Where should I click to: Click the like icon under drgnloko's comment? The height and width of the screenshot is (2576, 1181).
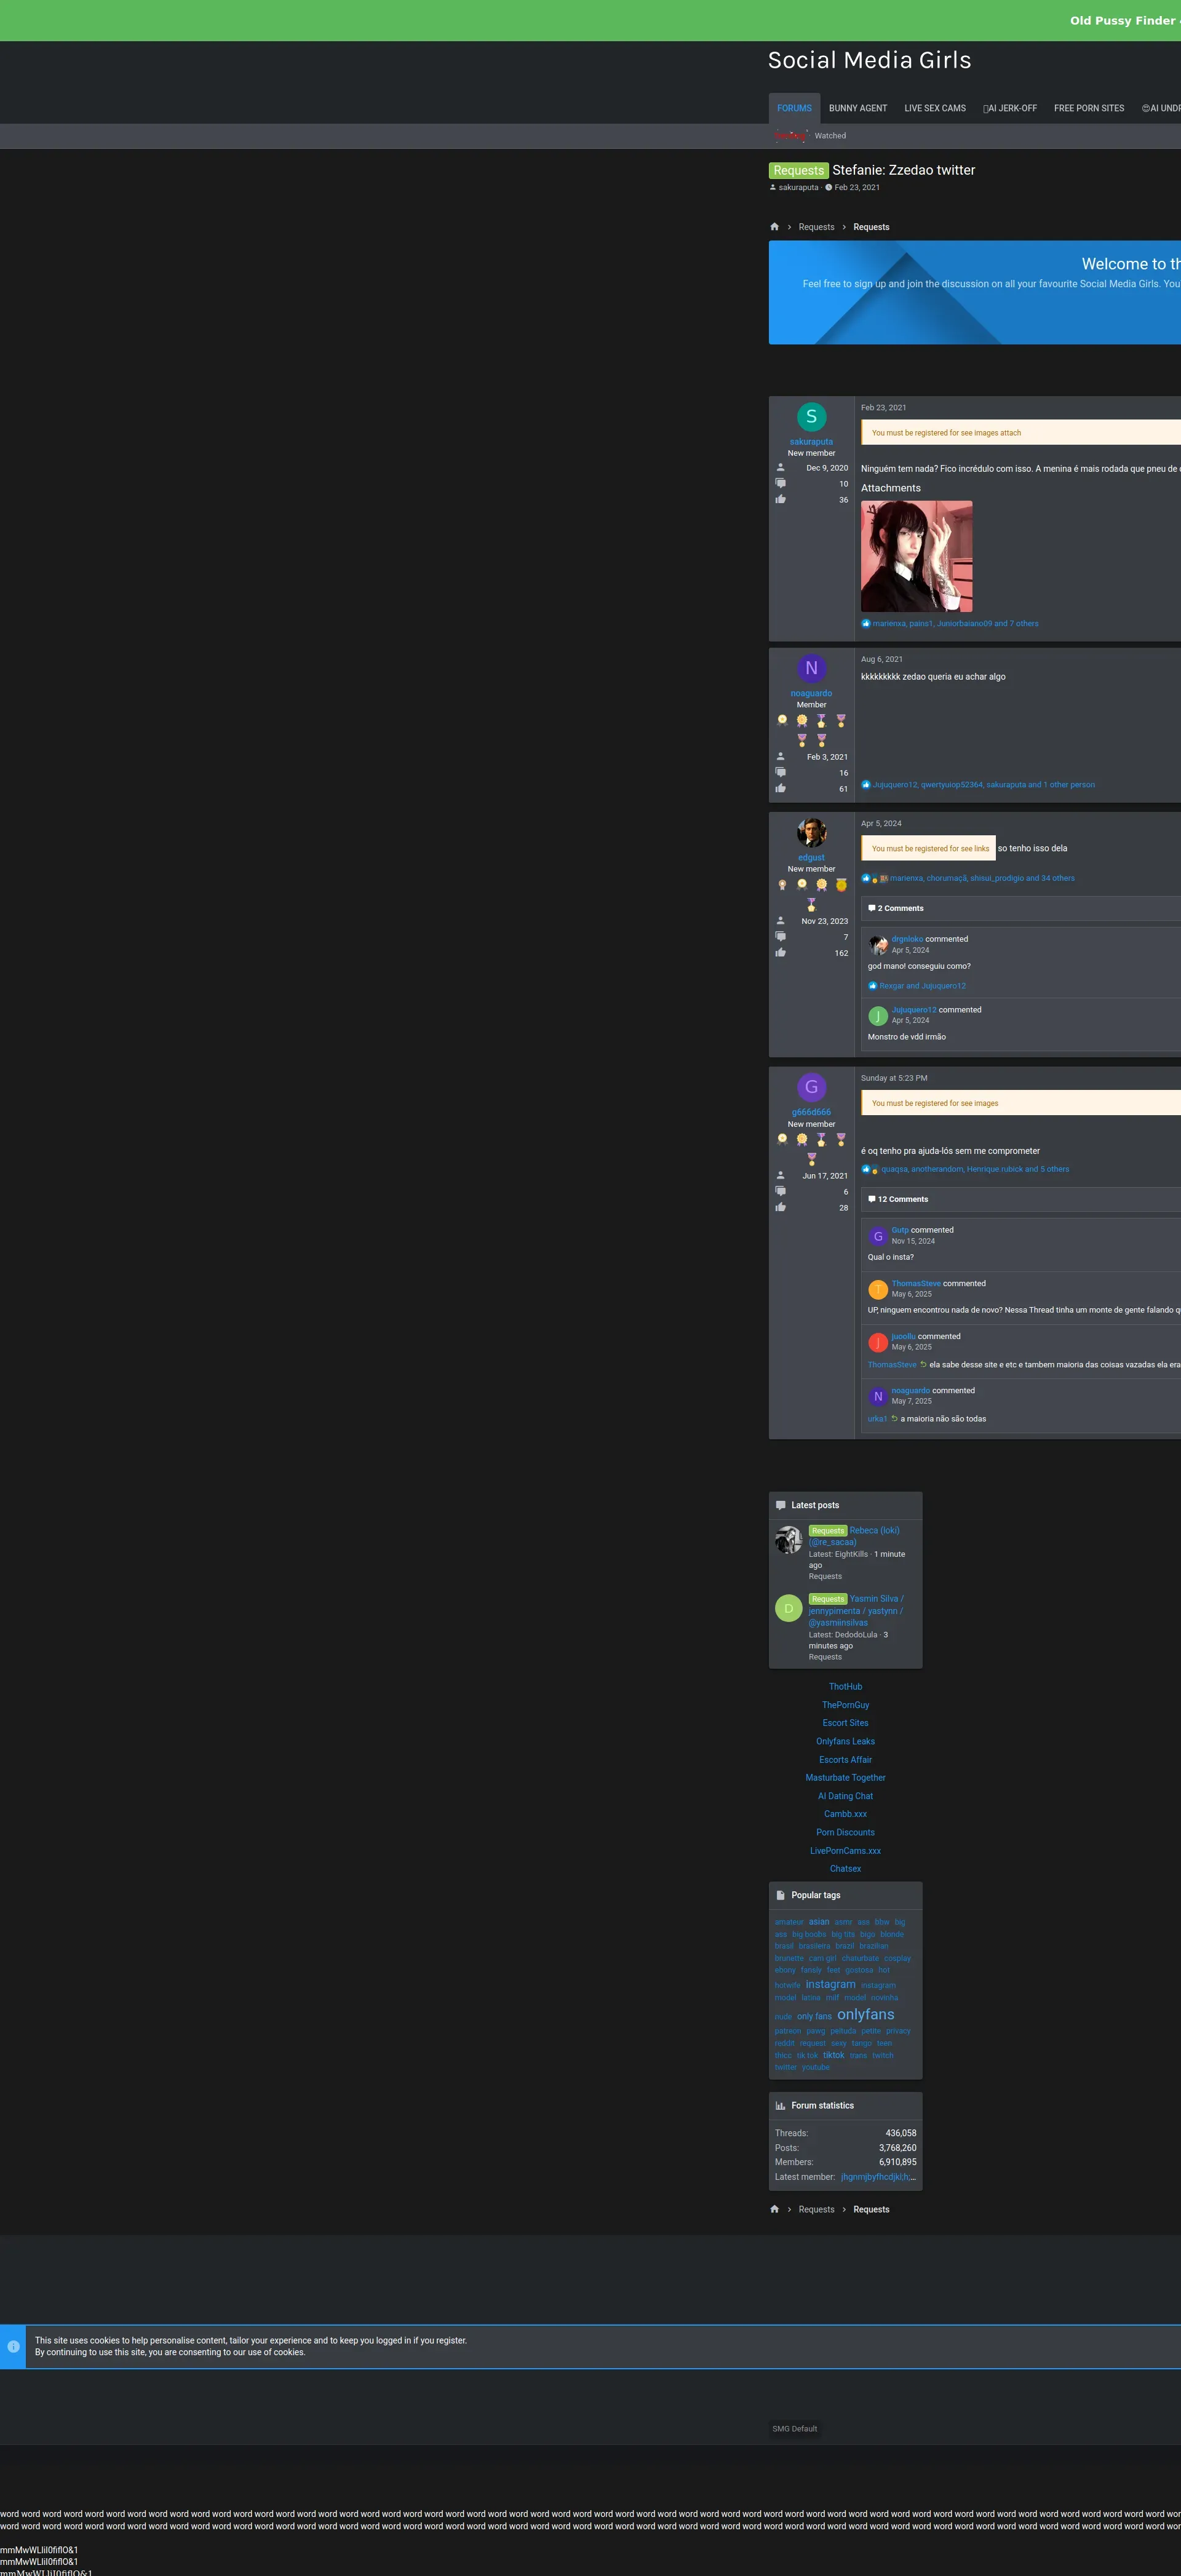click(x=872, y=986)
